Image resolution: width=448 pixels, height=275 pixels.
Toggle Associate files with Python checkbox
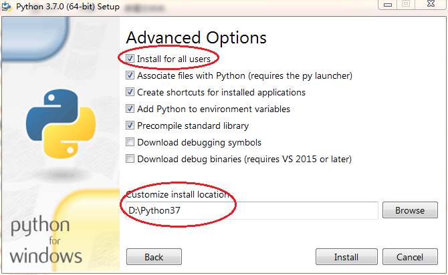pos(130,75)
